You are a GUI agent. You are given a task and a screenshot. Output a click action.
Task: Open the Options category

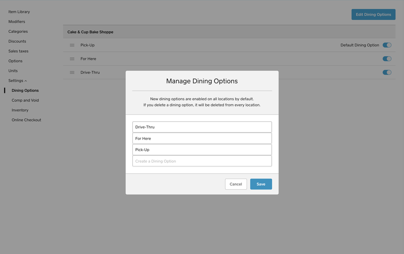pyautogui.click(x=15, y=61)
